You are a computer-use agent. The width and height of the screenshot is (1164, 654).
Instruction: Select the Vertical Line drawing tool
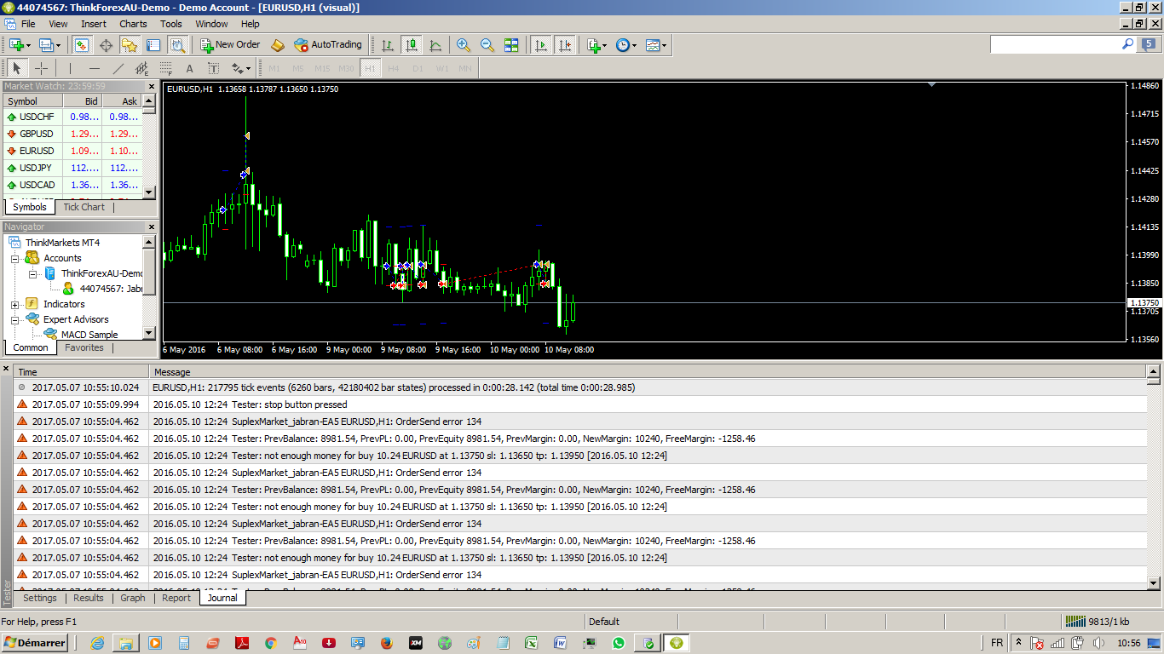click(70, 69)
